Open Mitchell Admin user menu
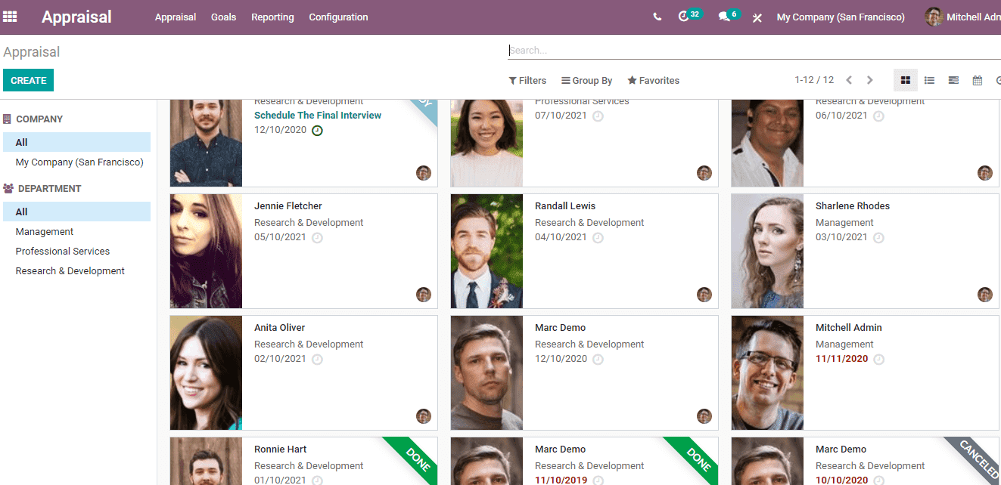This screenshot has height=485, width=1001. tap(962, 17)
